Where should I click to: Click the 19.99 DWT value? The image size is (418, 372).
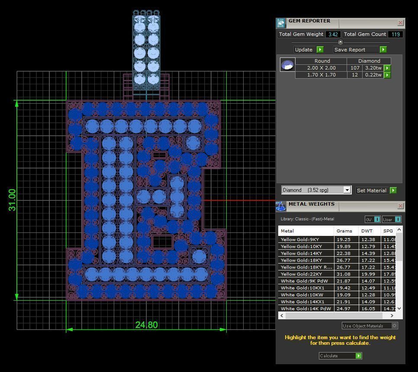(x=368, y=274)
